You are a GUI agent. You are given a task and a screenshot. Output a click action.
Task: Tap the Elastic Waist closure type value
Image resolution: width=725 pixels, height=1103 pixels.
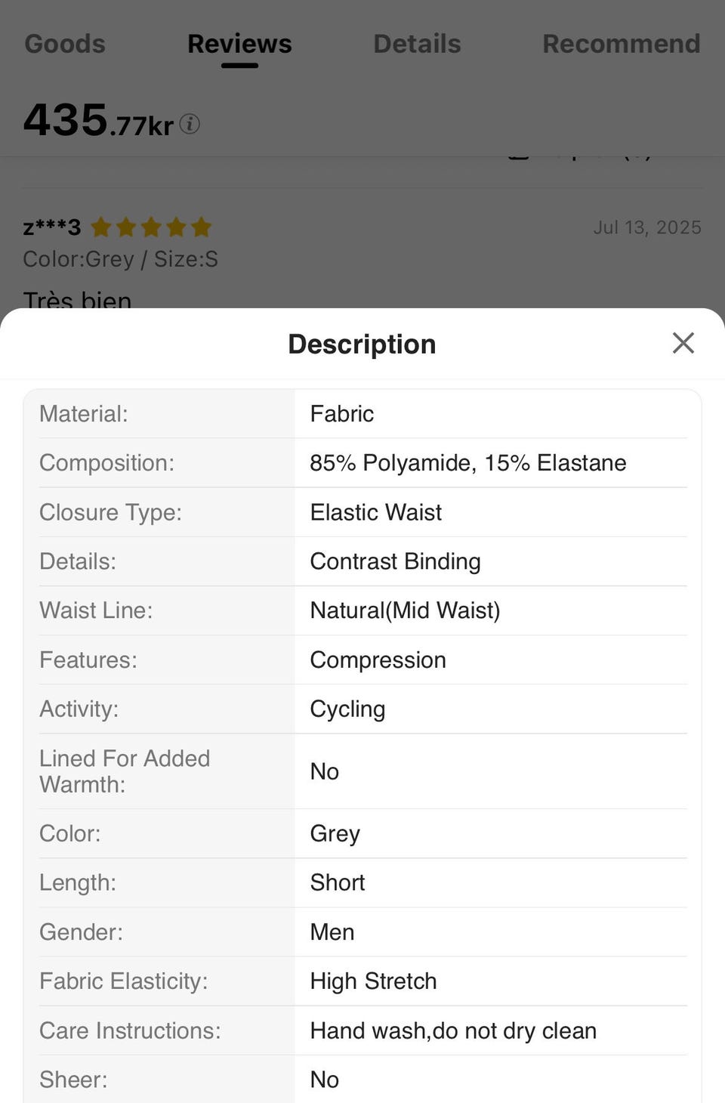pos(376,512)
